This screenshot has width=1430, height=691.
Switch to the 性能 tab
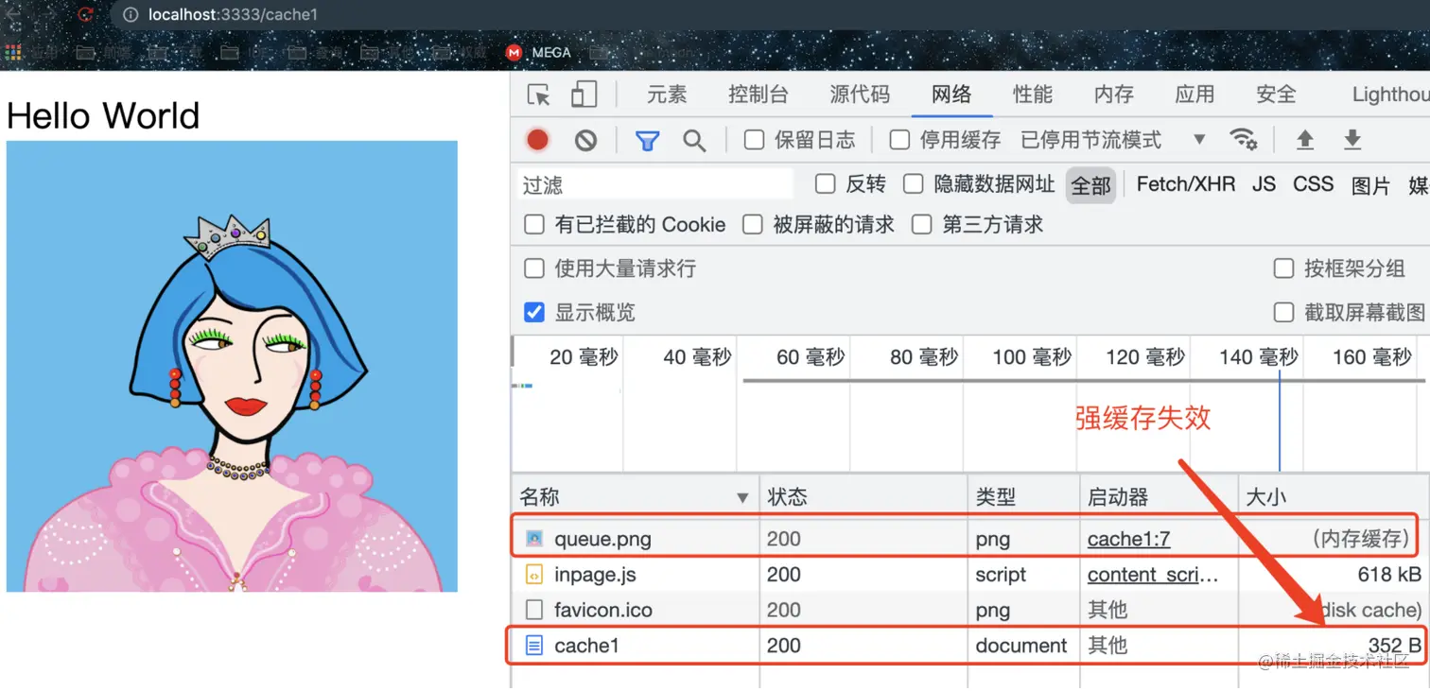point(1033,95)
